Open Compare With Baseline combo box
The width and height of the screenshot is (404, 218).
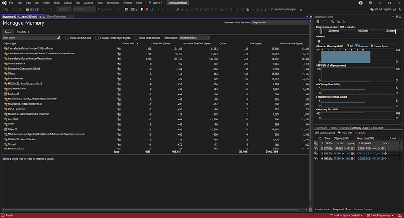pyautogui.click(x=280, y=22)
